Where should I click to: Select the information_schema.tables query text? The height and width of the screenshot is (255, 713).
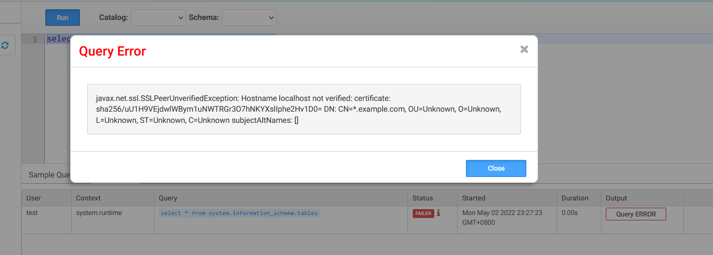pos(239,213)
